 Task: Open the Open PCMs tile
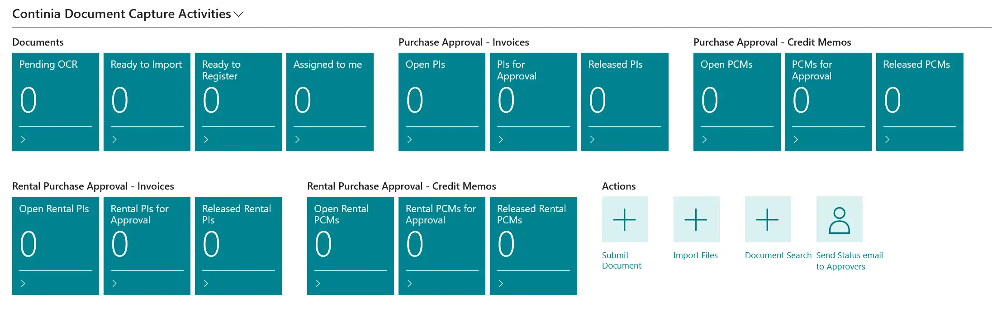(736, 102)
